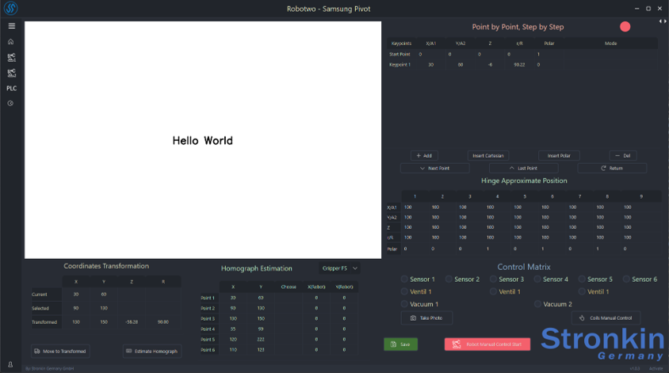Image resolution: width=669 pixels, height=373 pixels.
Task: Enable Ventil 1 under Sensor 1
Action: point(404,291)
